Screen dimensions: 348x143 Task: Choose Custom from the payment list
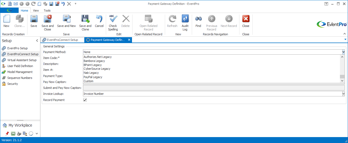pyautogui.click(x=211, y=81)
